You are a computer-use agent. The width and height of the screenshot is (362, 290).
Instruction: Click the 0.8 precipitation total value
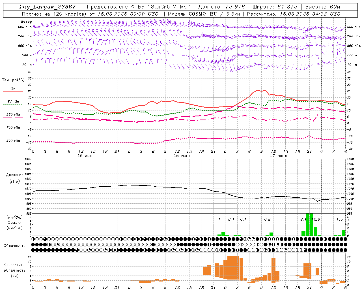pyautogui.click(x=267, y=219)
